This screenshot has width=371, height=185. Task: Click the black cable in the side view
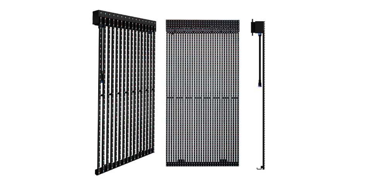(x=257, y=58)
